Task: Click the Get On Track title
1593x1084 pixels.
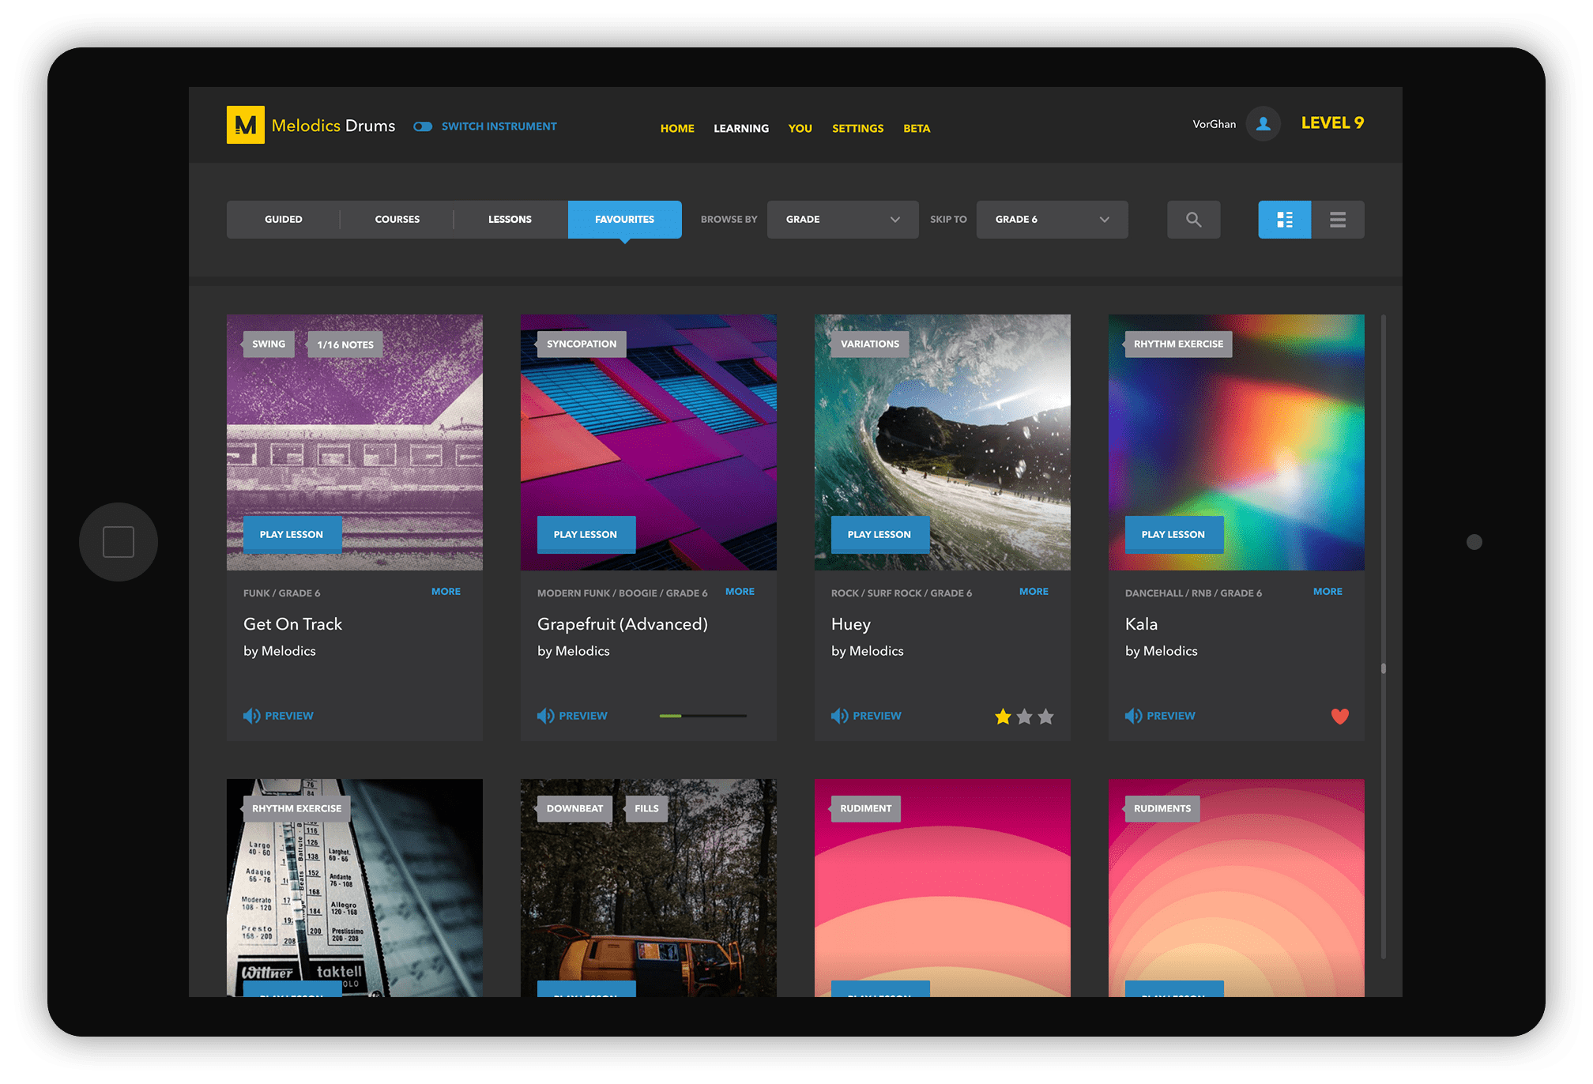Action: pyautogui.click(x=292, y=624)
